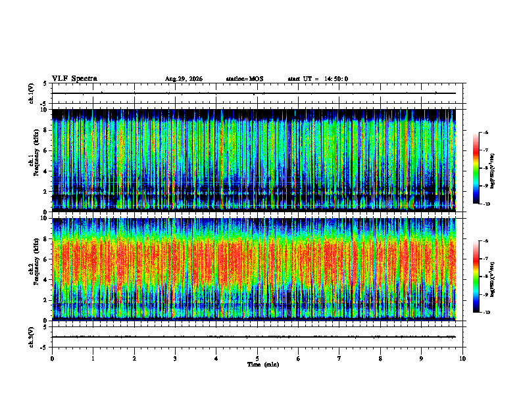Click the ch.3(V) axis label

(x=32, y=337)
